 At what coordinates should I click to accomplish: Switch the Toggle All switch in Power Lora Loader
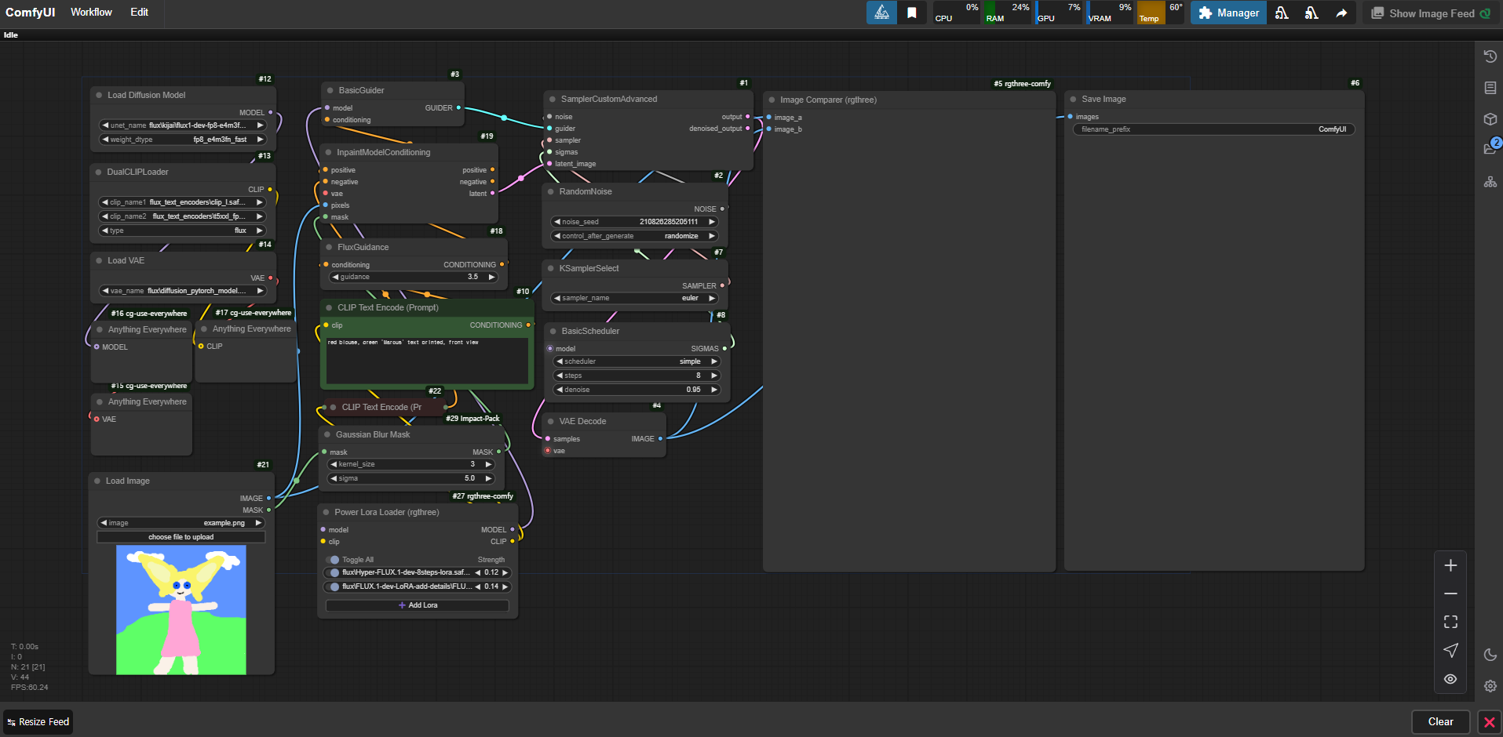pos(333,560)
